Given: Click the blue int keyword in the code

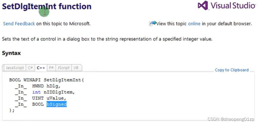Looking at the screenshot, I should point(36,92).
